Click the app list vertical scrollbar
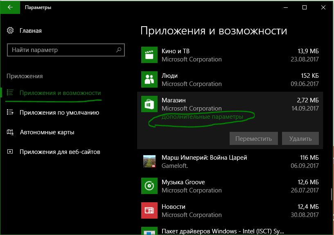This screenshot has height=235, width=334. (x=332, y=194)
